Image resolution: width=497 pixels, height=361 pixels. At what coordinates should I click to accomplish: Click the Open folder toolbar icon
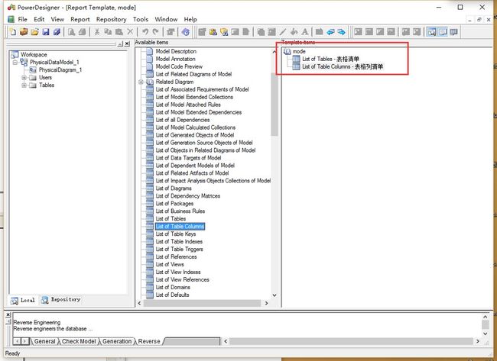point(35,32)
